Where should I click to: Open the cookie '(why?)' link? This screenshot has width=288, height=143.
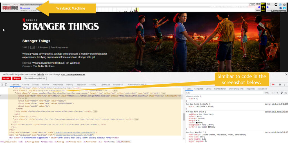pos(40,74)
